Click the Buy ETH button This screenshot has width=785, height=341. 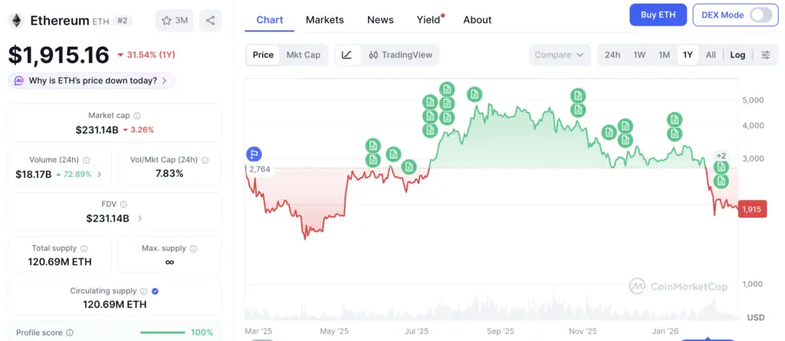click(657, 15)
